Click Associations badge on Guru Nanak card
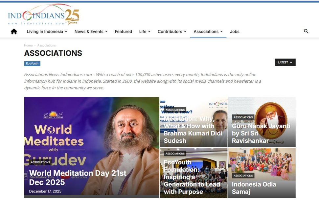Screen dimensions: 319x206 point(243,117)
